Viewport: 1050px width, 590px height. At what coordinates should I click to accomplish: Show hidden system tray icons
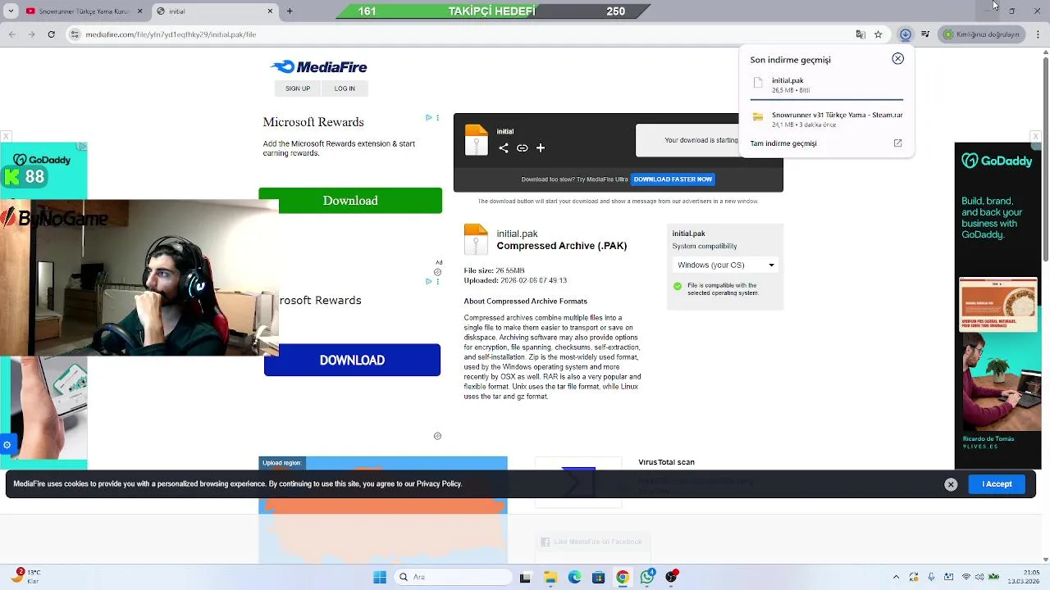coord(896,577)
